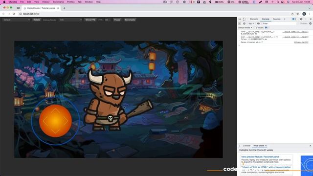This screenshot has width=313, height=176.
Task: Reload the localhost page
Action: click(x=14, y=14)
